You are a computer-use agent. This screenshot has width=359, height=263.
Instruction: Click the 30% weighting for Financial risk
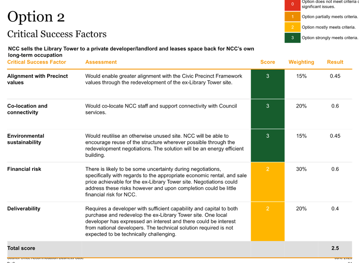tap(301, 169)
